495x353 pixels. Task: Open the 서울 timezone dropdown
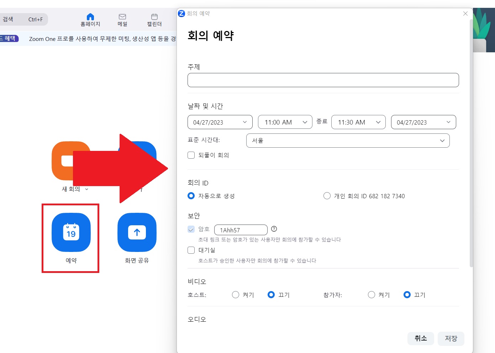click(348, 141)
